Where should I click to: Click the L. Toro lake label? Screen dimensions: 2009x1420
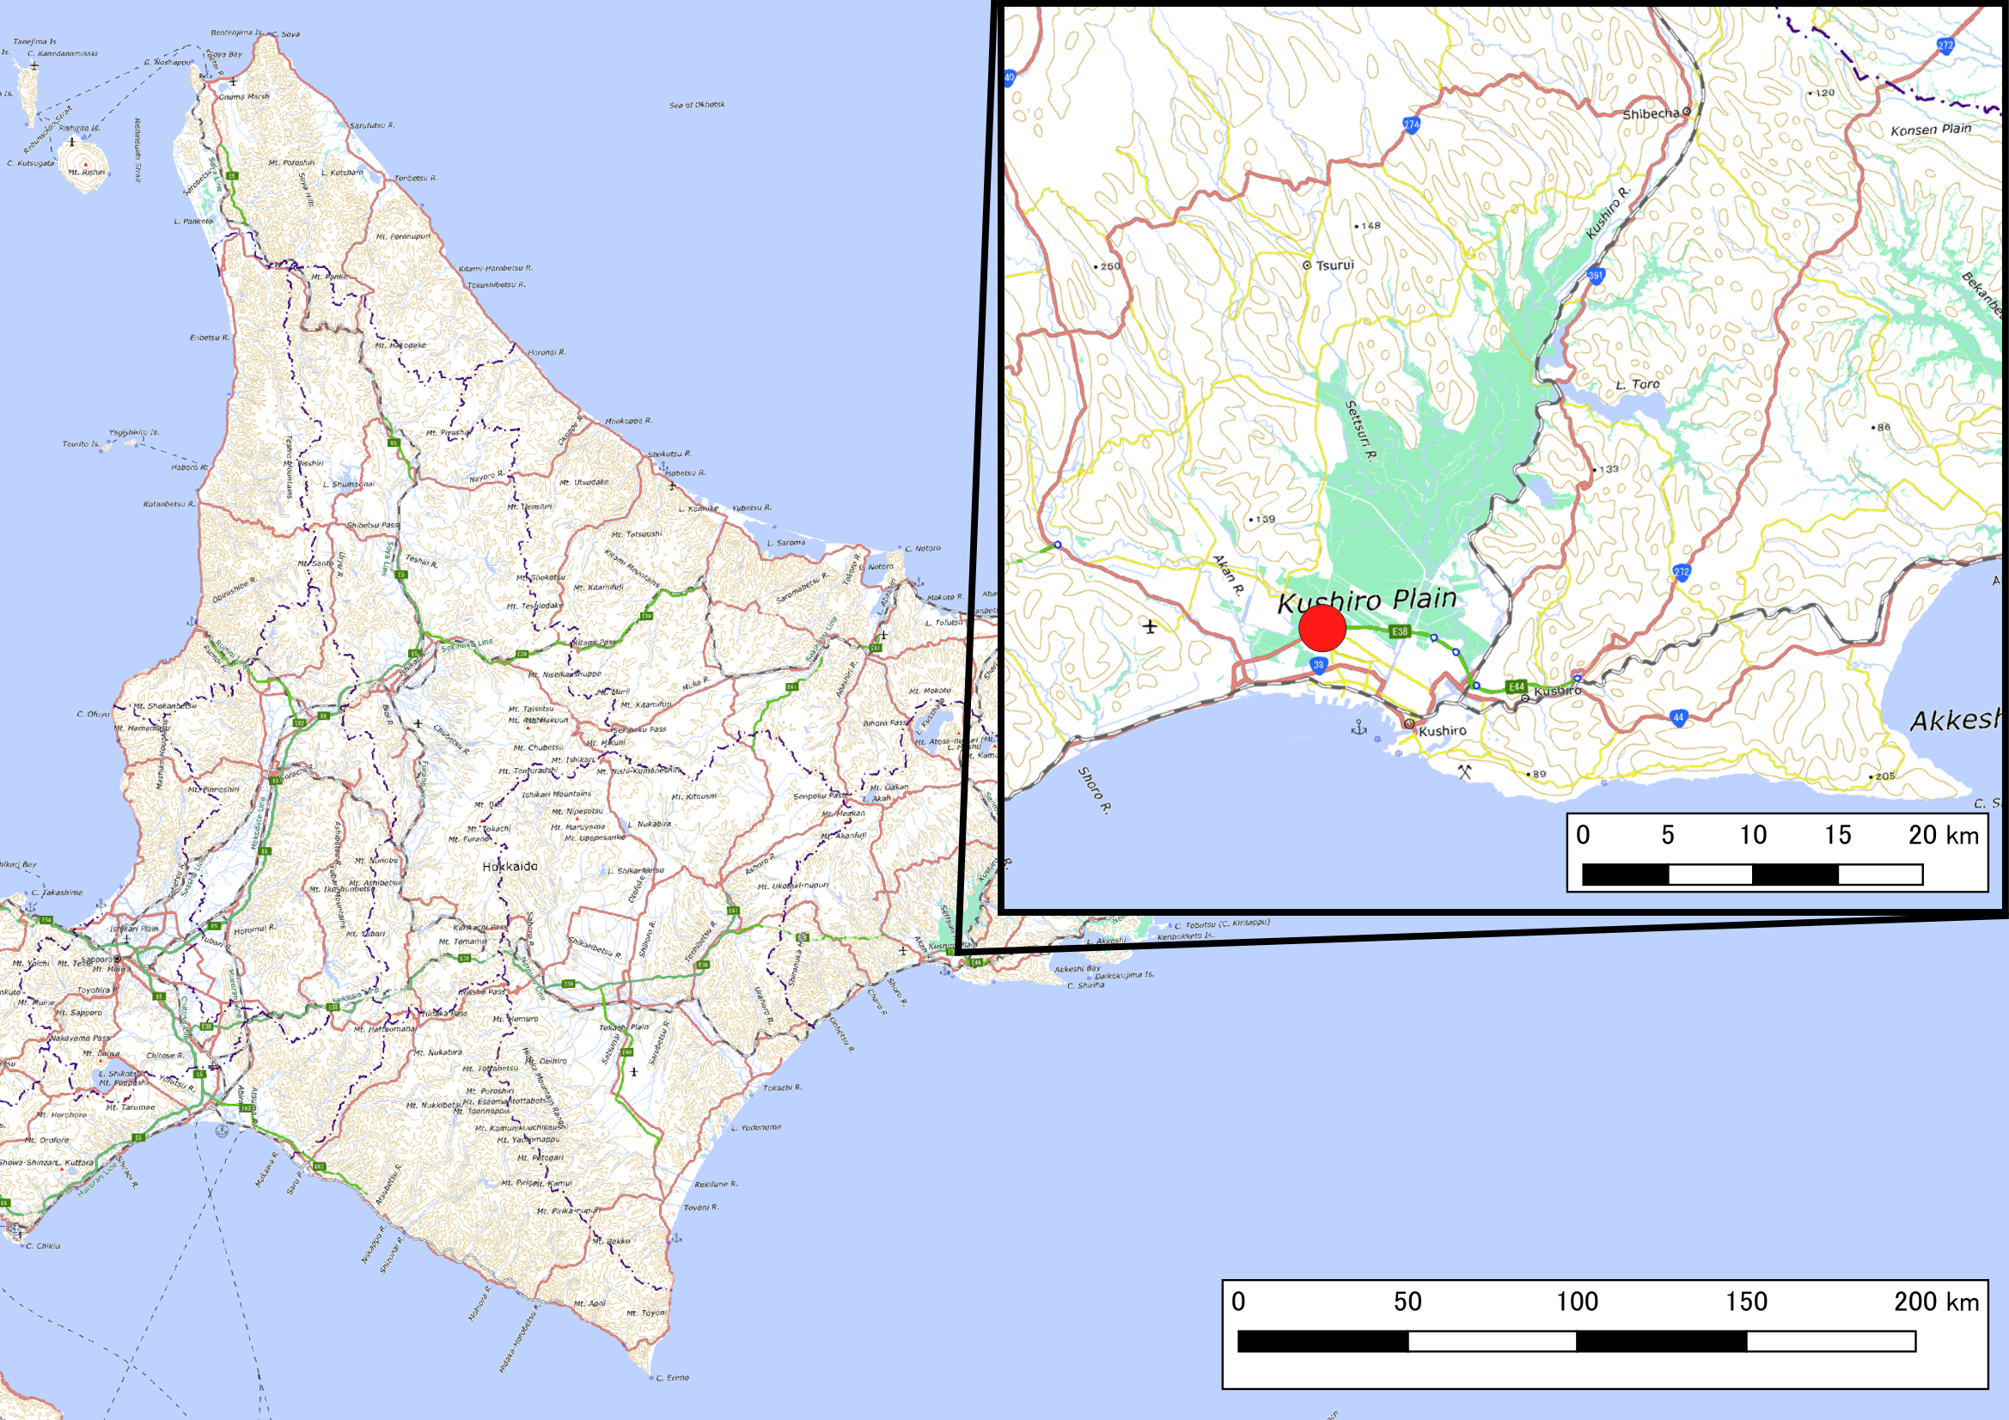click(x=1640, y=383)
